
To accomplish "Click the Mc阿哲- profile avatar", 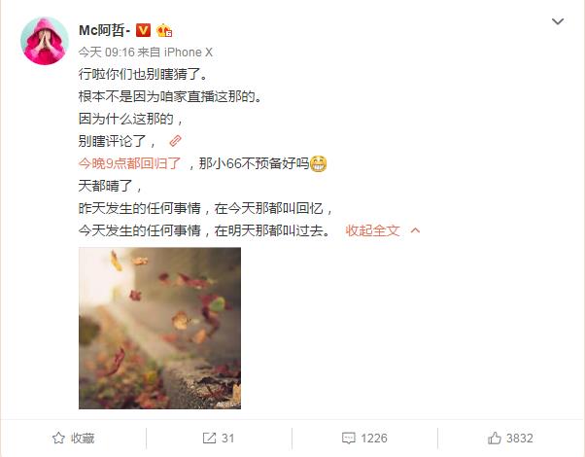I will click(x=45, y=41).
